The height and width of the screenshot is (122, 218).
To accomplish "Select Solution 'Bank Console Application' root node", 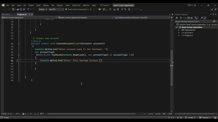I will 197,25.
